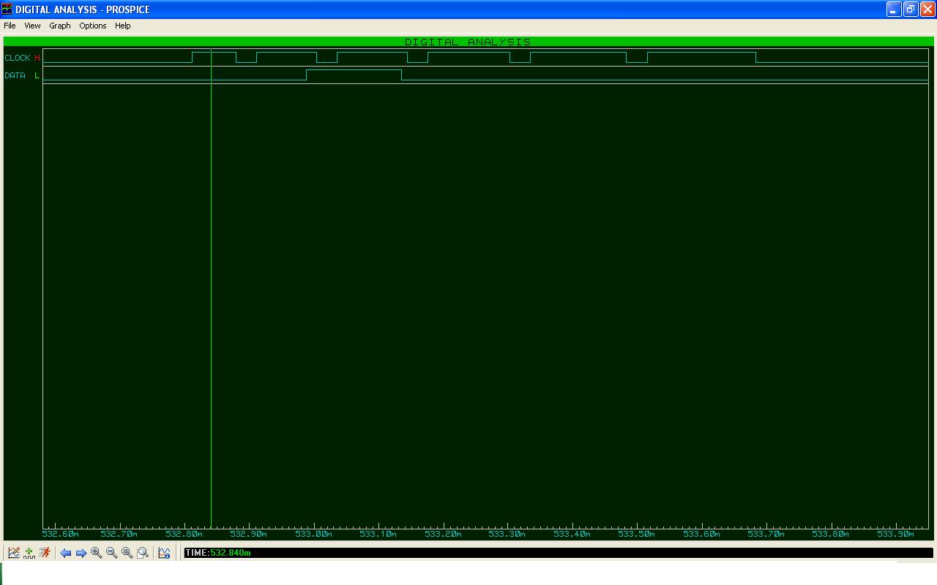Viewport: 937px width, 585px height.
Task: Restore down the PROSPICE window
Action: pos(911,9)
